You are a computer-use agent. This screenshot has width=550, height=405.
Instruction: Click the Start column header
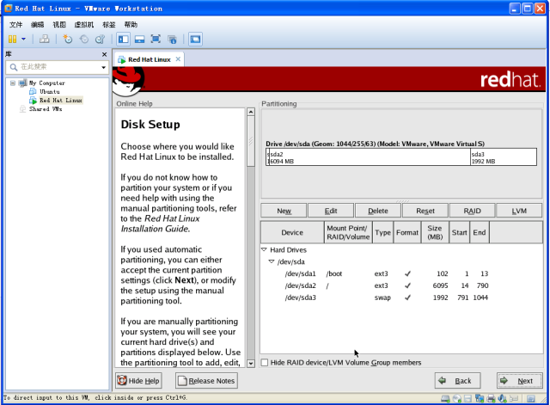tap(459, 232)
